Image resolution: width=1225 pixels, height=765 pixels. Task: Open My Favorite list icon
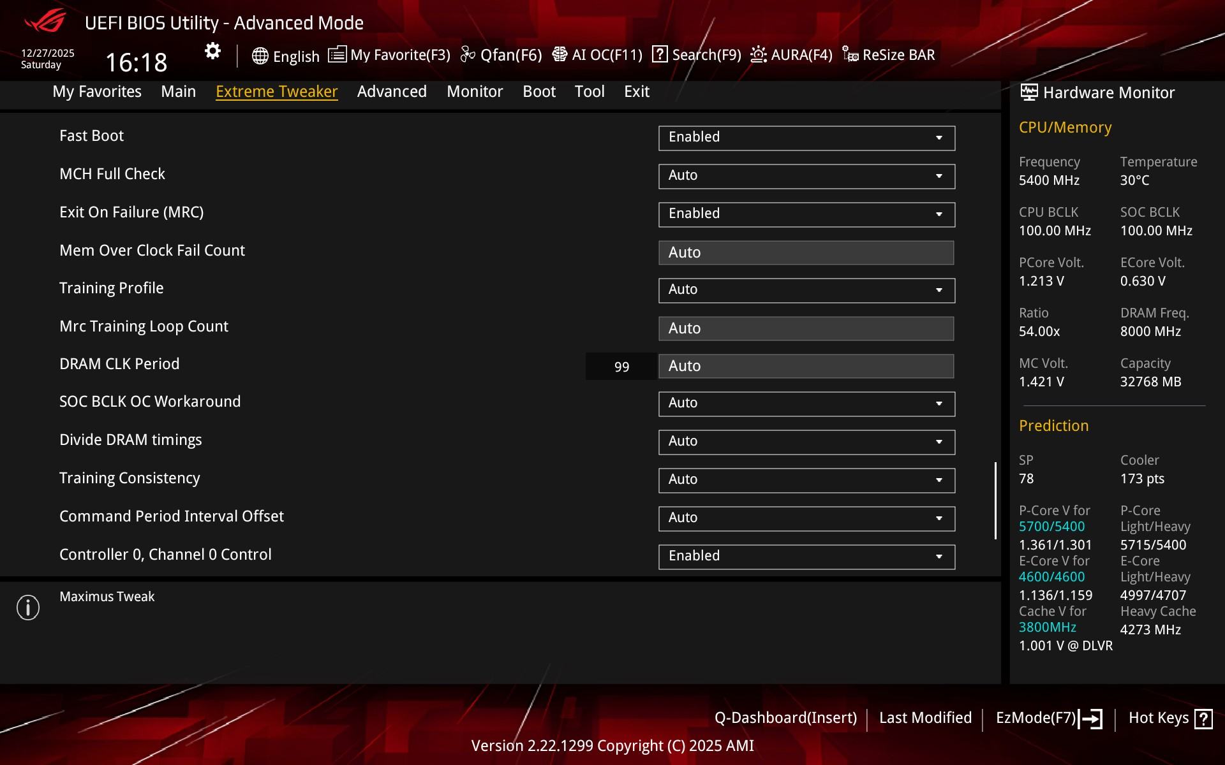tap(337, 55)
